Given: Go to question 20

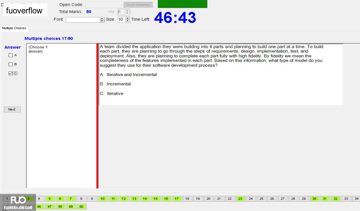Looking at the screenshot, I should point(208,199).
